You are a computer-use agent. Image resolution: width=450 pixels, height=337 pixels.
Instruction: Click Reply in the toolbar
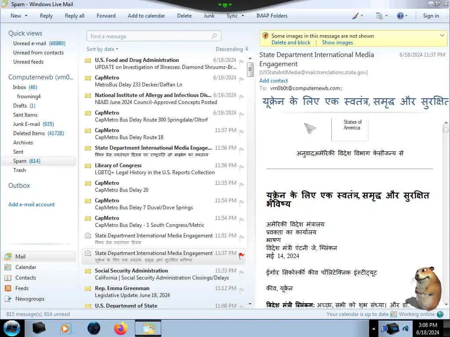click(46, 16)
